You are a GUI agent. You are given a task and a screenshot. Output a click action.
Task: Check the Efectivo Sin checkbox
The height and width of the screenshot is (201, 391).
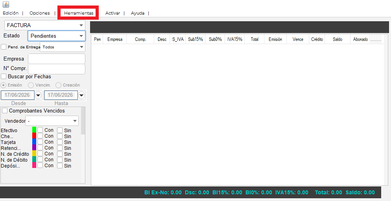click(60, 130)
